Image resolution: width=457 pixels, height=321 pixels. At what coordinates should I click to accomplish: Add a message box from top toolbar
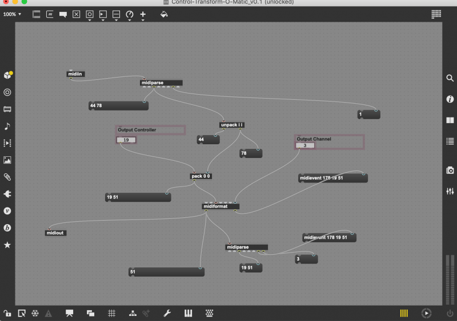(50, 14)
